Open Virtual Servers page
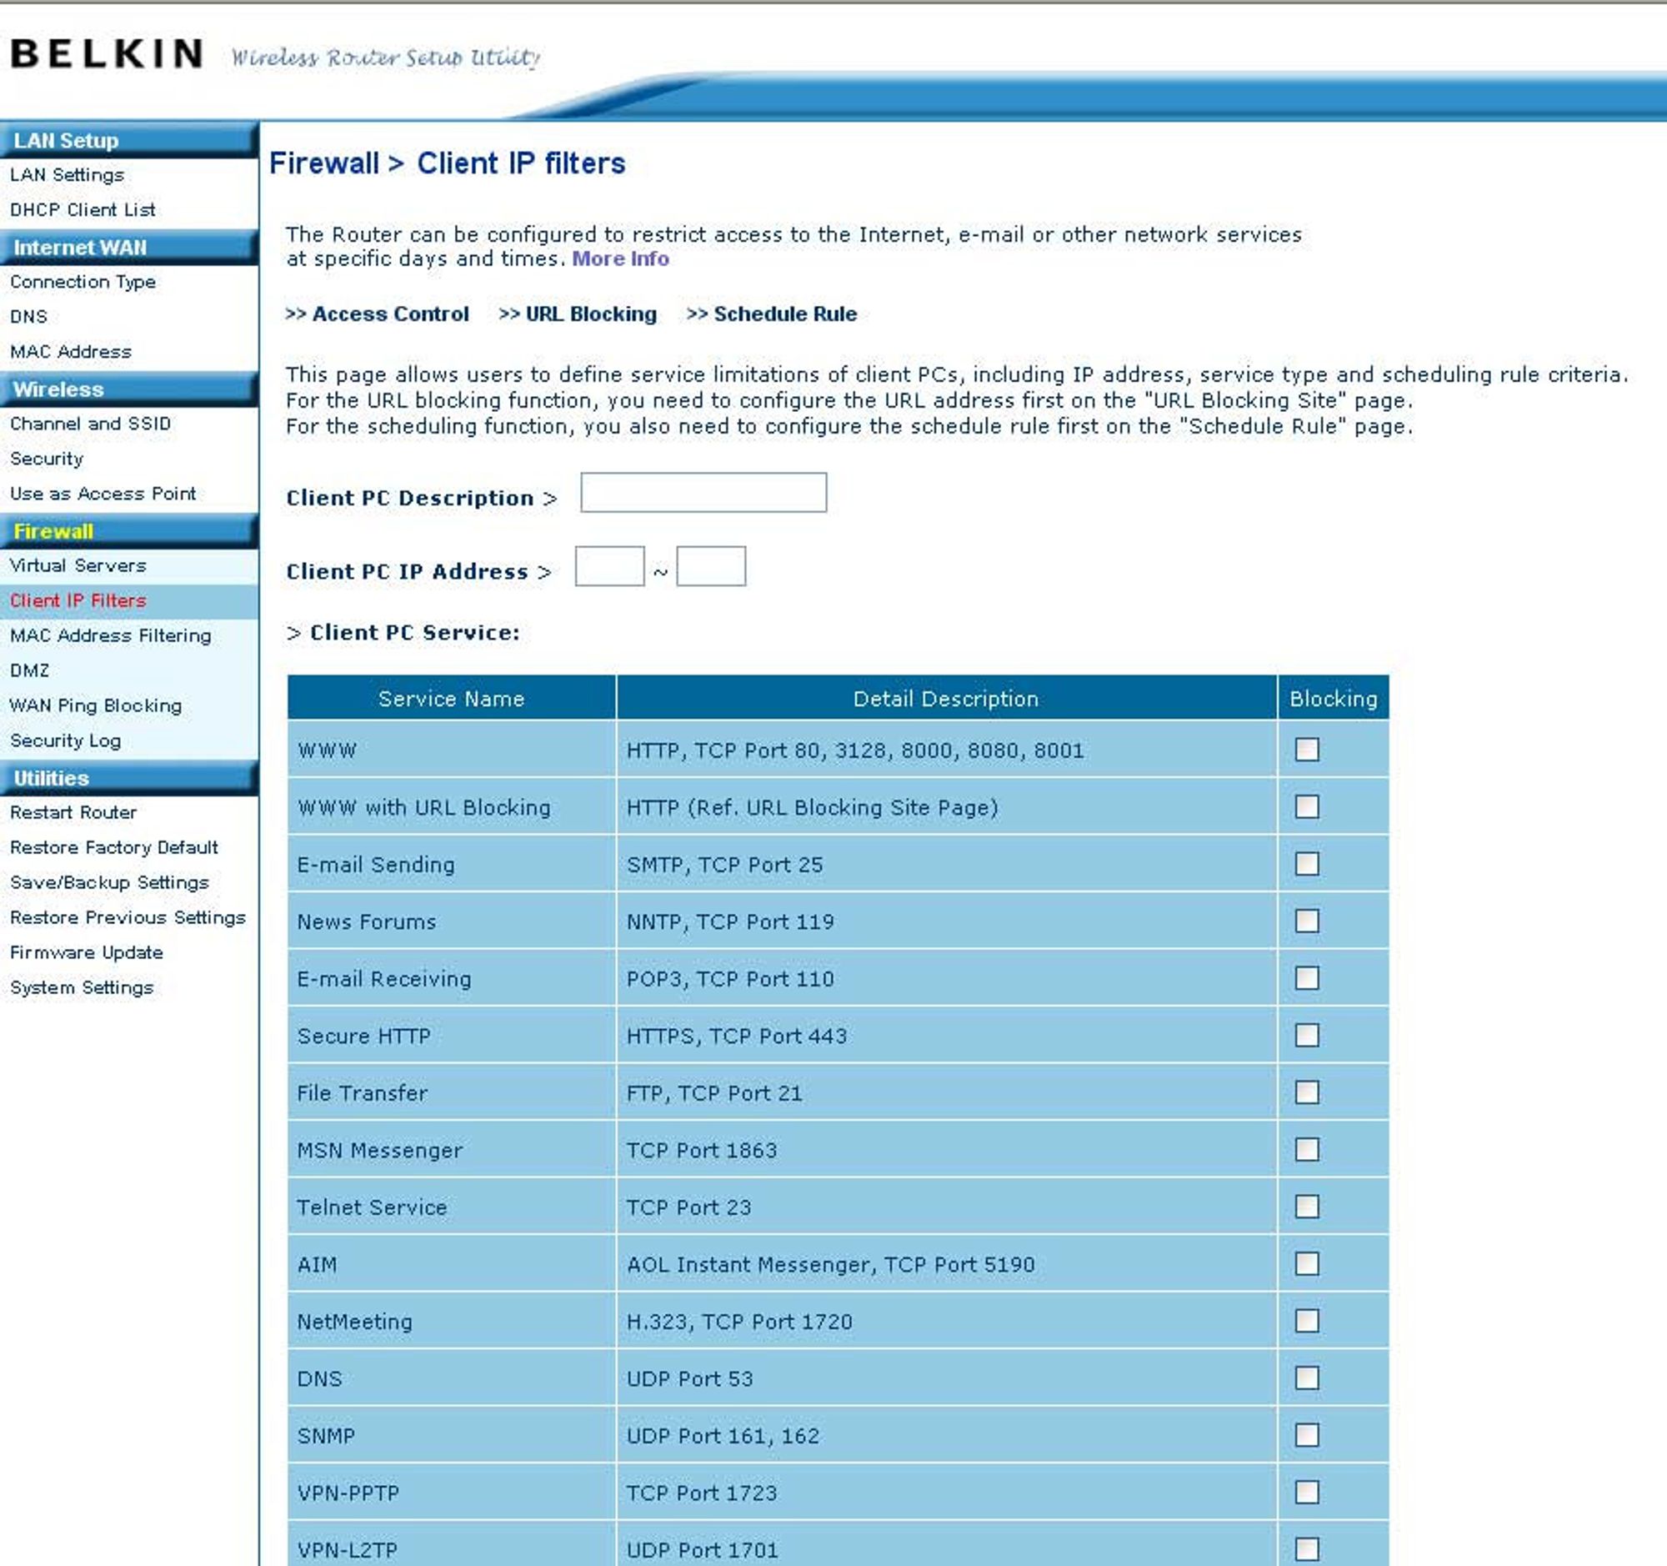The height and width of the screenshot is (1566, 1667). [x=78, y=565]
